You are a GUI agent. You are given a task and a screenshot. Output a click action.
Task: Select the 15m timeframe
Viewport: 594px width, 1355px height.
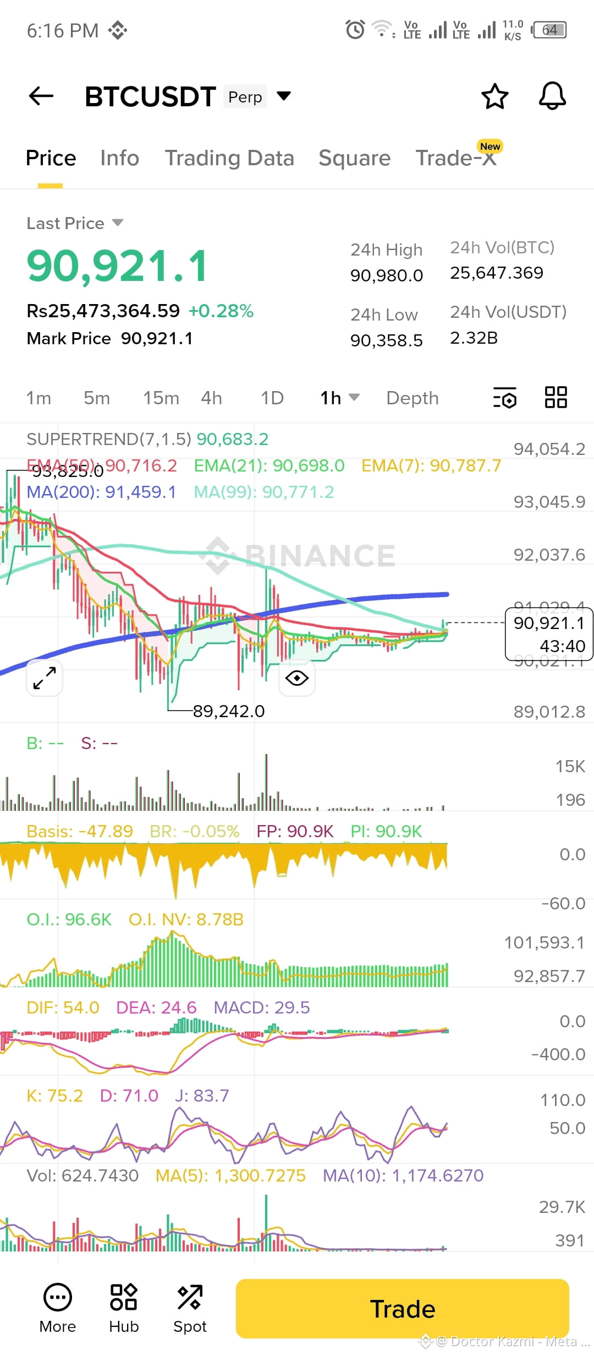click(161, 398)
